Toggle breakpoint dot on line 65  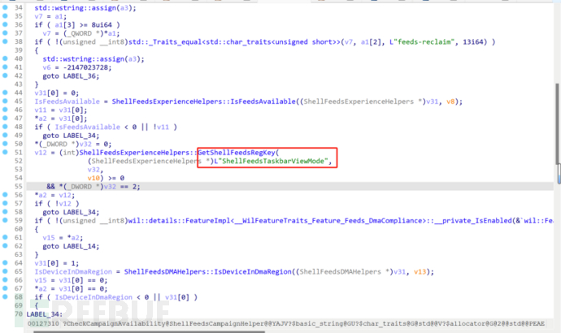(5, 271)
